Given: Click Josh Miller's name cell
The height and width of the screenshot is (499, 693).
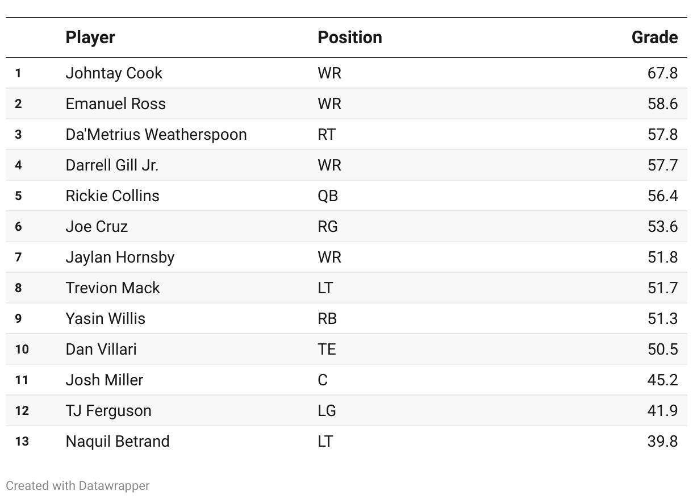Looking at the screenshot, I should [105, 380].
